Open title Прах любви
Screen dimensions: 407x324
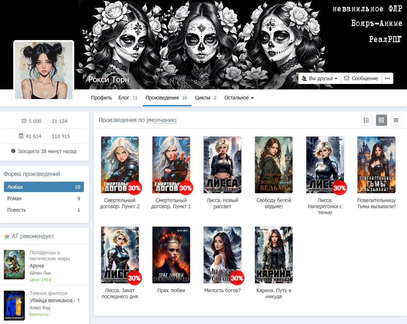click(171, 290)
